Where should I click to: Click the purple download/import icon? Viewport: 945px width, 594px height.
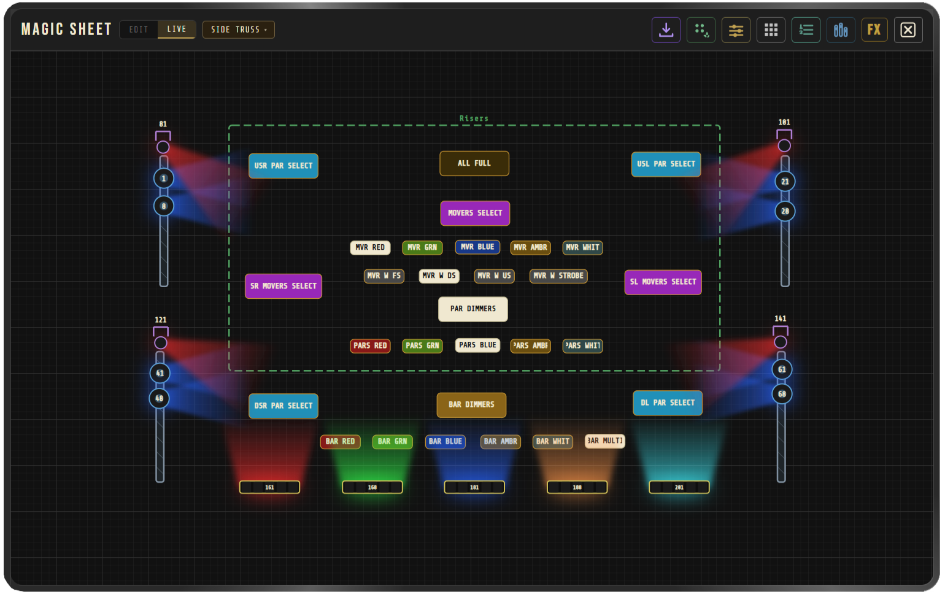[666, 29]
